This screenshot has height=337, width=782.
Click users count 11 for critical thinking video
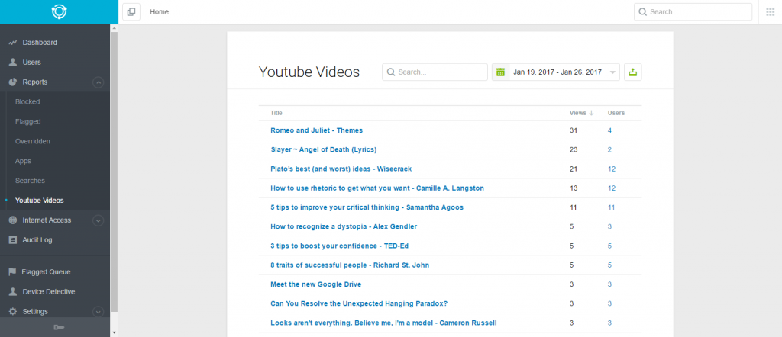click(x=612, y=207)
